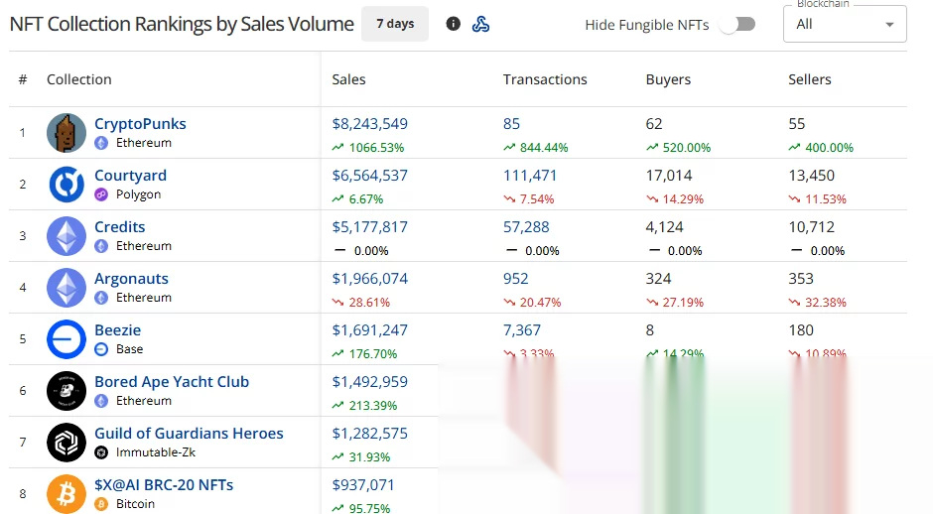Click the NFT Collection Rankings page title

click(182, 24)
